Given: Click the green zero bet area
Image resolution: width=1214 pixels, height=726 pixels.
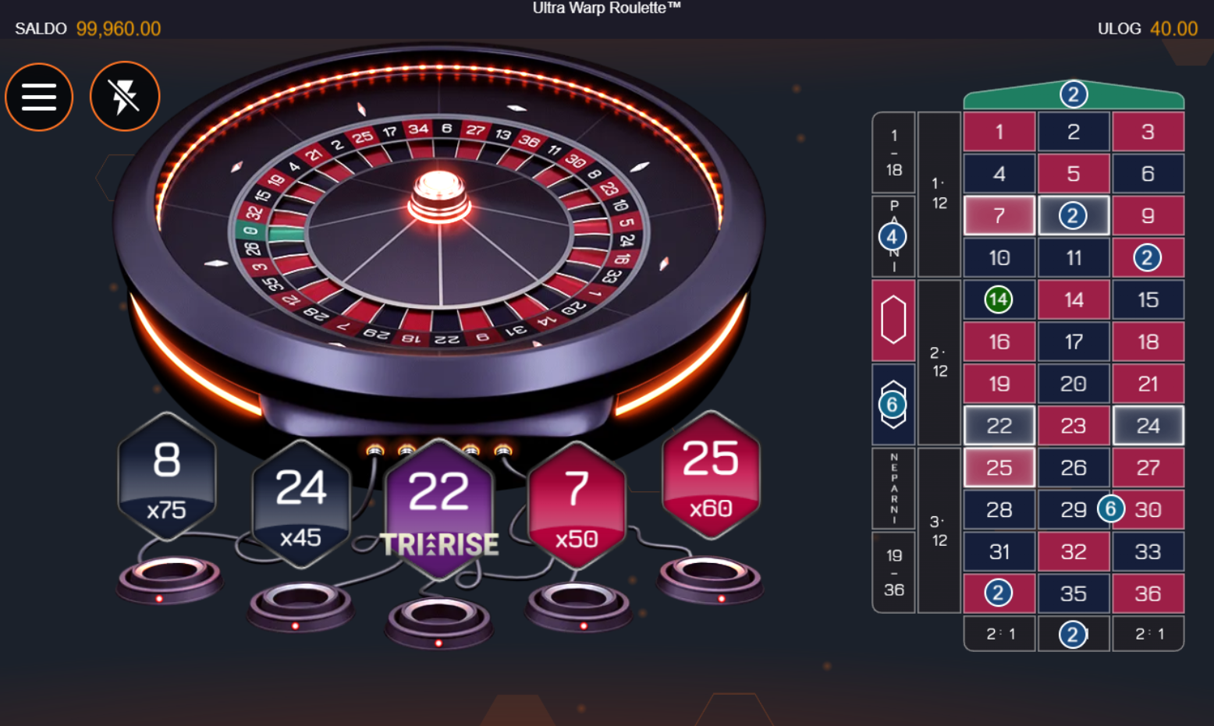Looking at the screenshot, I should coord(1074,95).
